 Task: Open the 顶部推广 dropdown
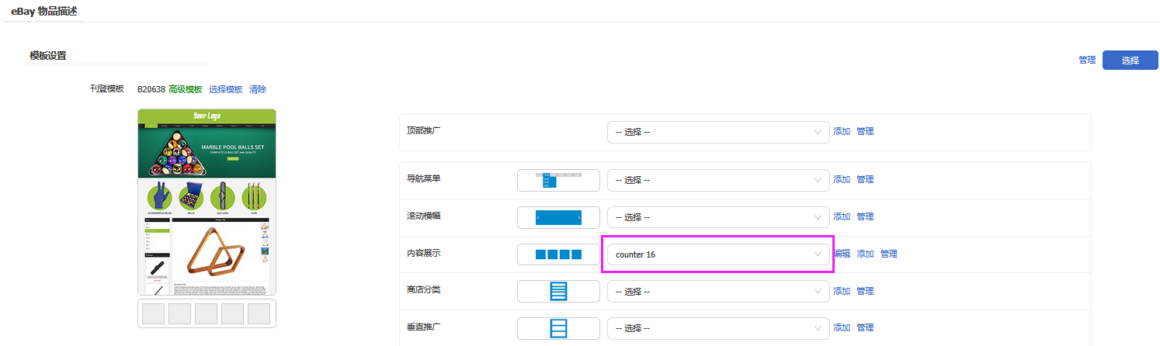718,132
